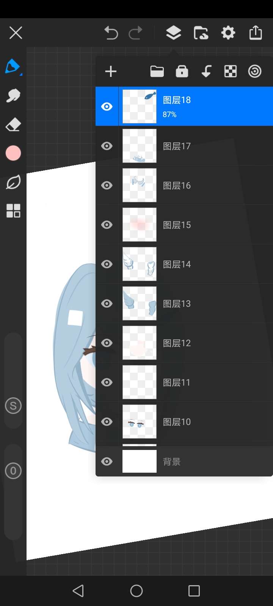Image resolution: width=273 pixels, height=606 pixels.
Task: Toggle layer lock icon
Action: pyautogui.click(x=182, y=71)
